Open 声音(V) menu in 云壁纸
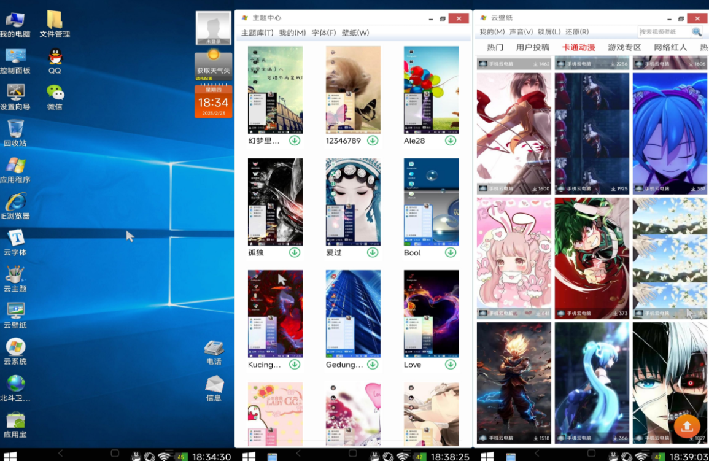This screenshot has height=461, width=709. (x=521, y=32)
